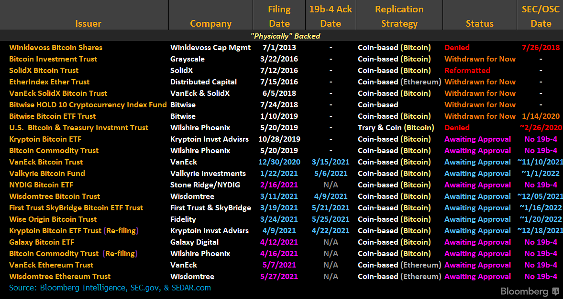
Task: Click the 3/15/2021 ack date
Action: click(x=331, y=162)
